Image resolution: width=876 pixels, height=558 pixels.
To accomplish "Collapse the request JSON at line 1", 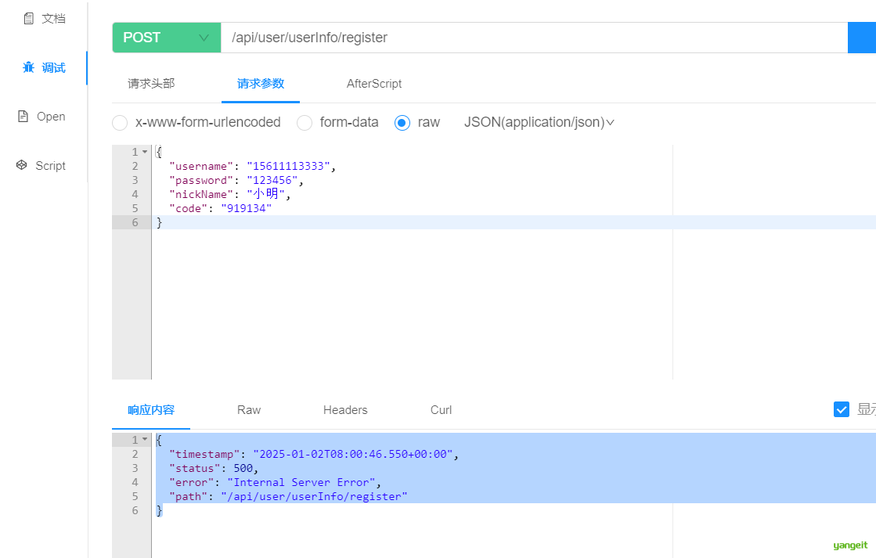I will pyautogui.click(x=145, y=152).
